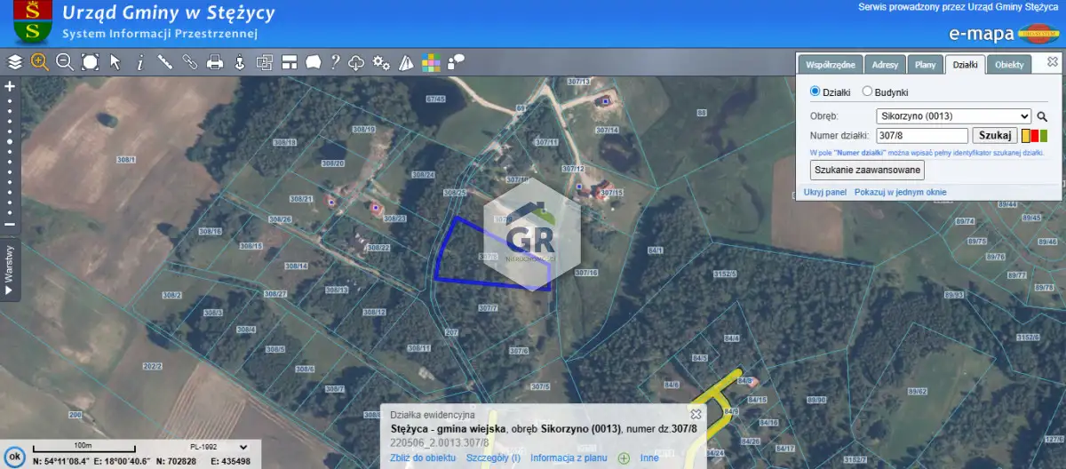
Task: Switch to the Adresy tab
Action: pos(885,65)
